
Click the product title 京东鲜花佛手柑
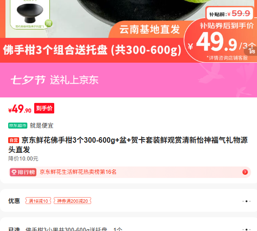tap(128, 145)
